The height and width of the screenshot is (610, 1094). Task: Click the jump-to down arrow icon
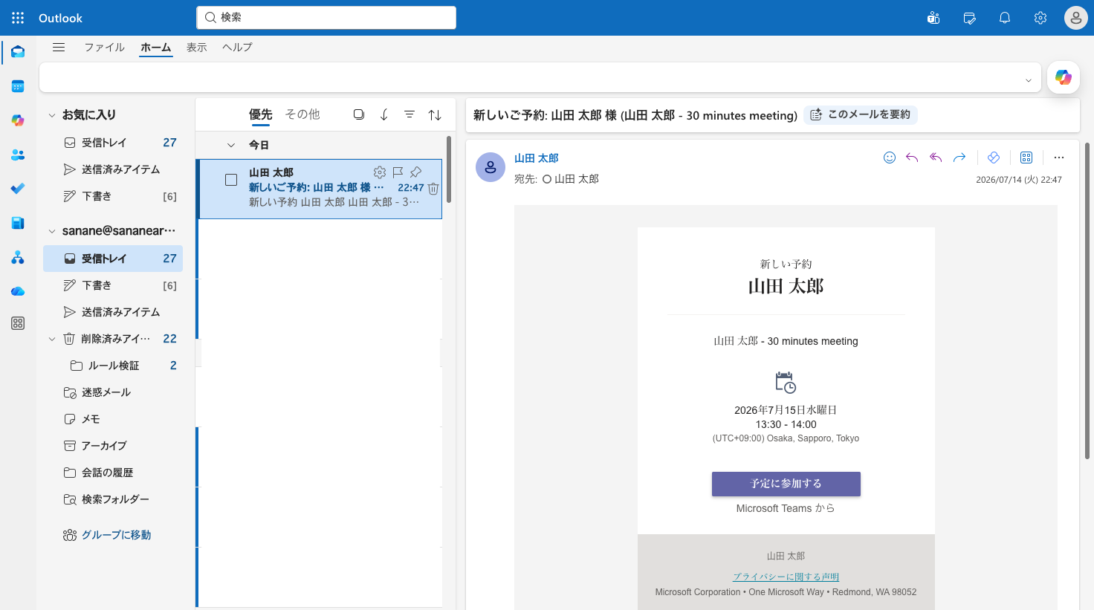[384, 114]
